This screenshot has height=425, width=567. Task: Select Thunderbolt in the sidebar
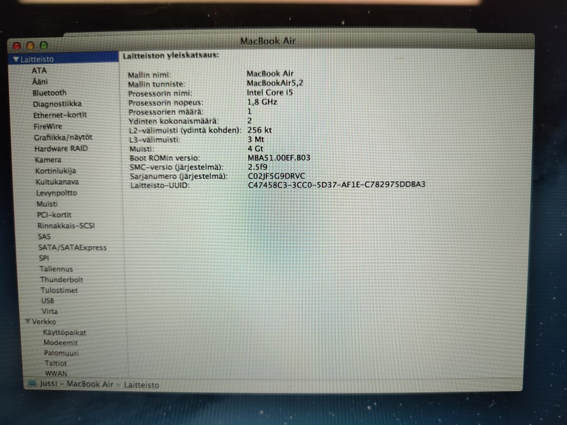click(x=61, y=279)
